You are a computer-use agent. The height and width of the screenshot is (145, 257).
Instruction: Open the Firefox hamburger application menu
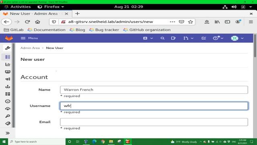pos(251,22)
